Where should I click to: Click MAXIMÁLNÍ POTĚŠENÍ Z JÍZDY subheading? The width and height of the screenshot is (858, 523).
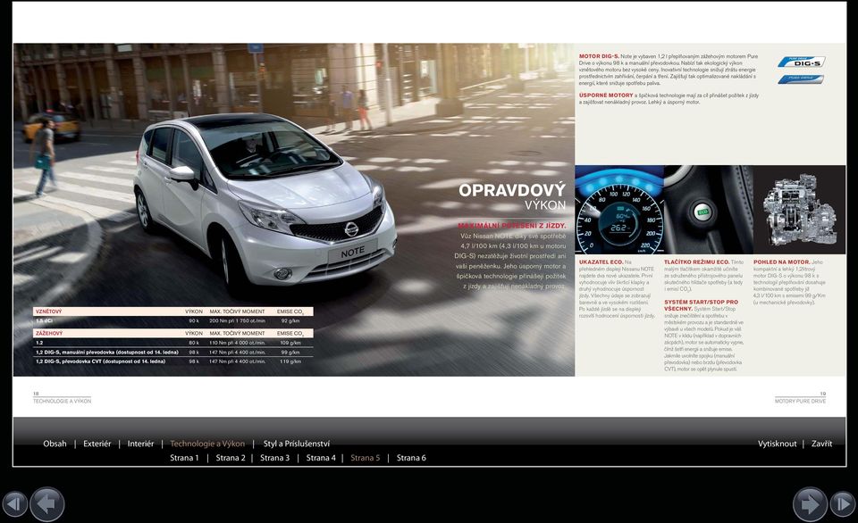[x=511, y=225]
